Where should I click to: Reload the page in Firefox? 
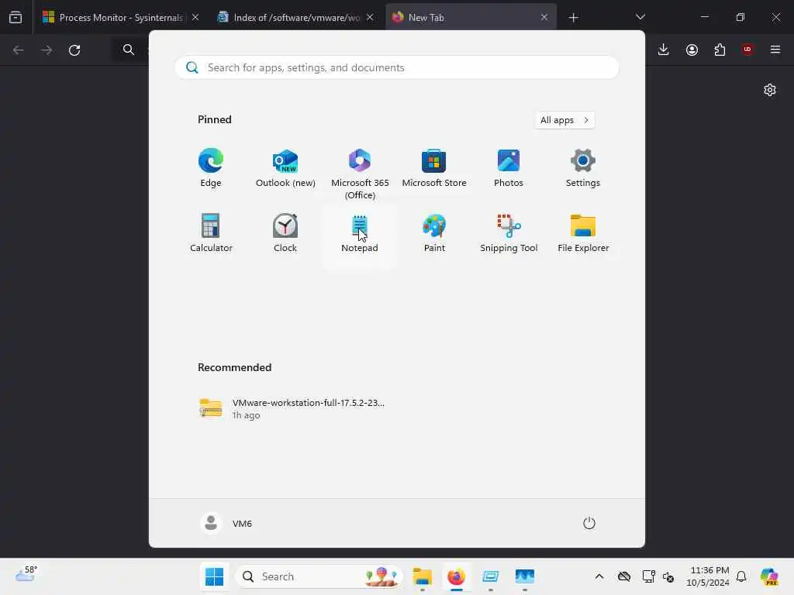[x=74, y=50]
